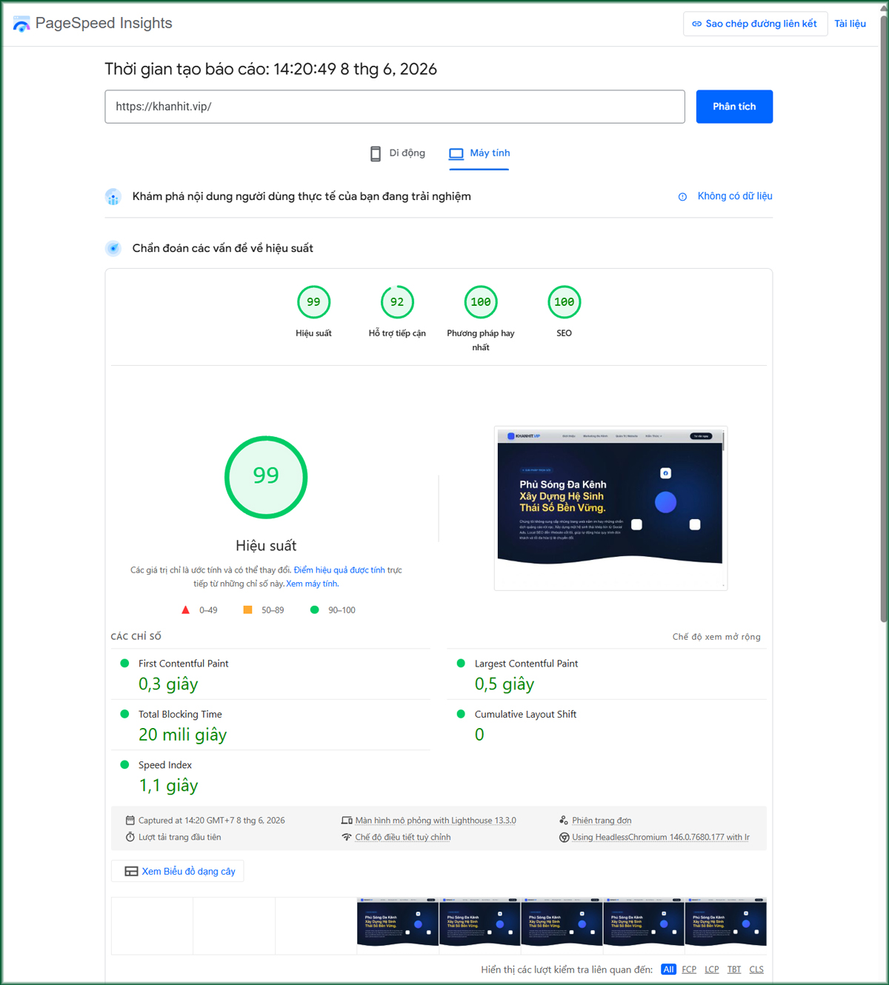The image size is (889, 985).
Task: Click the 0,5 giây Largest Contentful Paint value
Action: pyautogui.click(x=505, y=684)
